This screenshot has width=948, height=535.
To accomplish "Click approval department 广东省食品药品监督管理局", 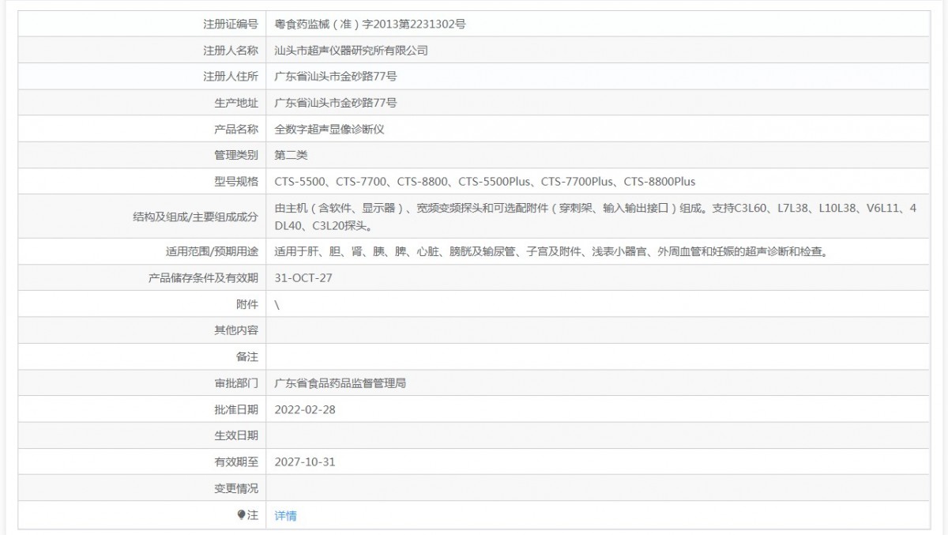I will click(340, 382).
